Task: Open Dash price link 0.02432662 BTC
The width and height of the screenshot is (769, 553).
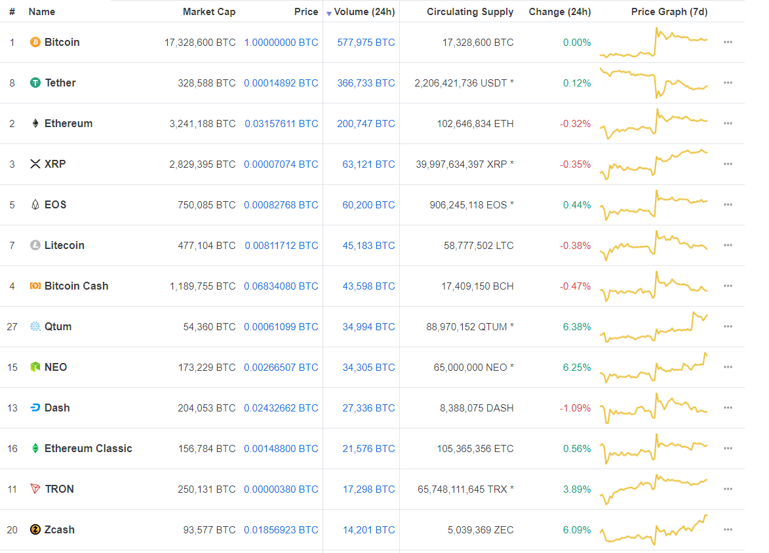Action: point(281,408)
